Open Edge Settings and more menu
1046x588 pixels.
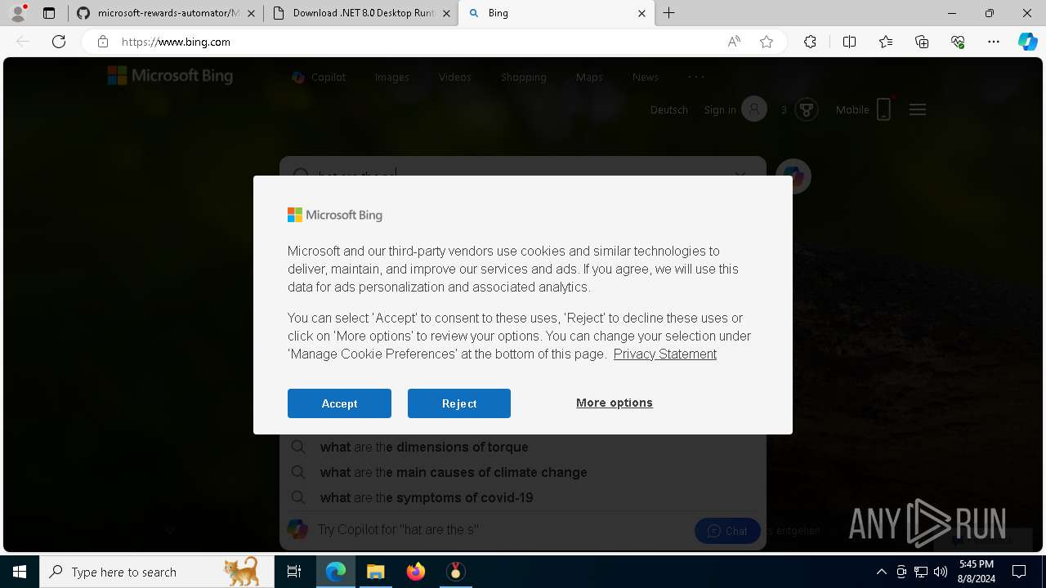[x=994, y=42]
